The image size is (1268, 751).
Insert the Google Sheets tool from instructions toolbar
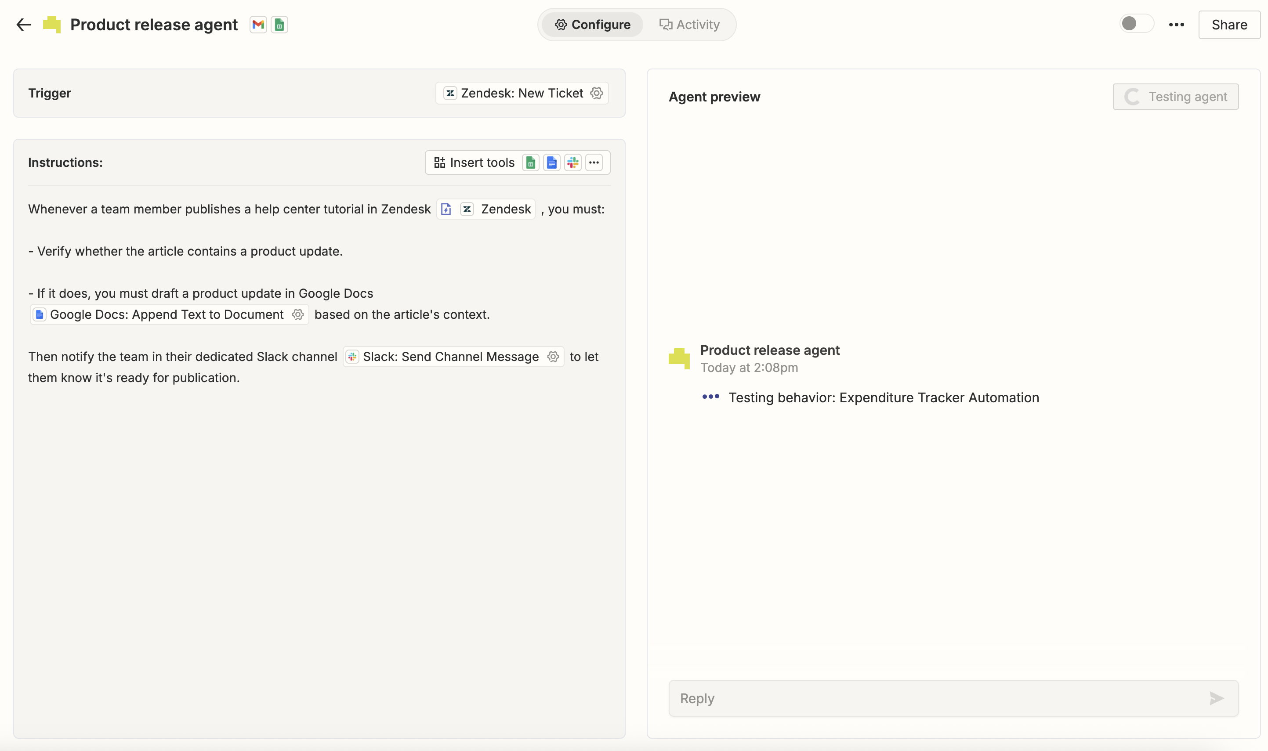(x=530, y=162)
